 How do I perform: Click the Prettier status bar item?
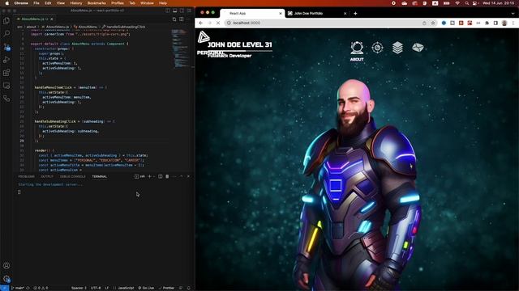[166, 288]
